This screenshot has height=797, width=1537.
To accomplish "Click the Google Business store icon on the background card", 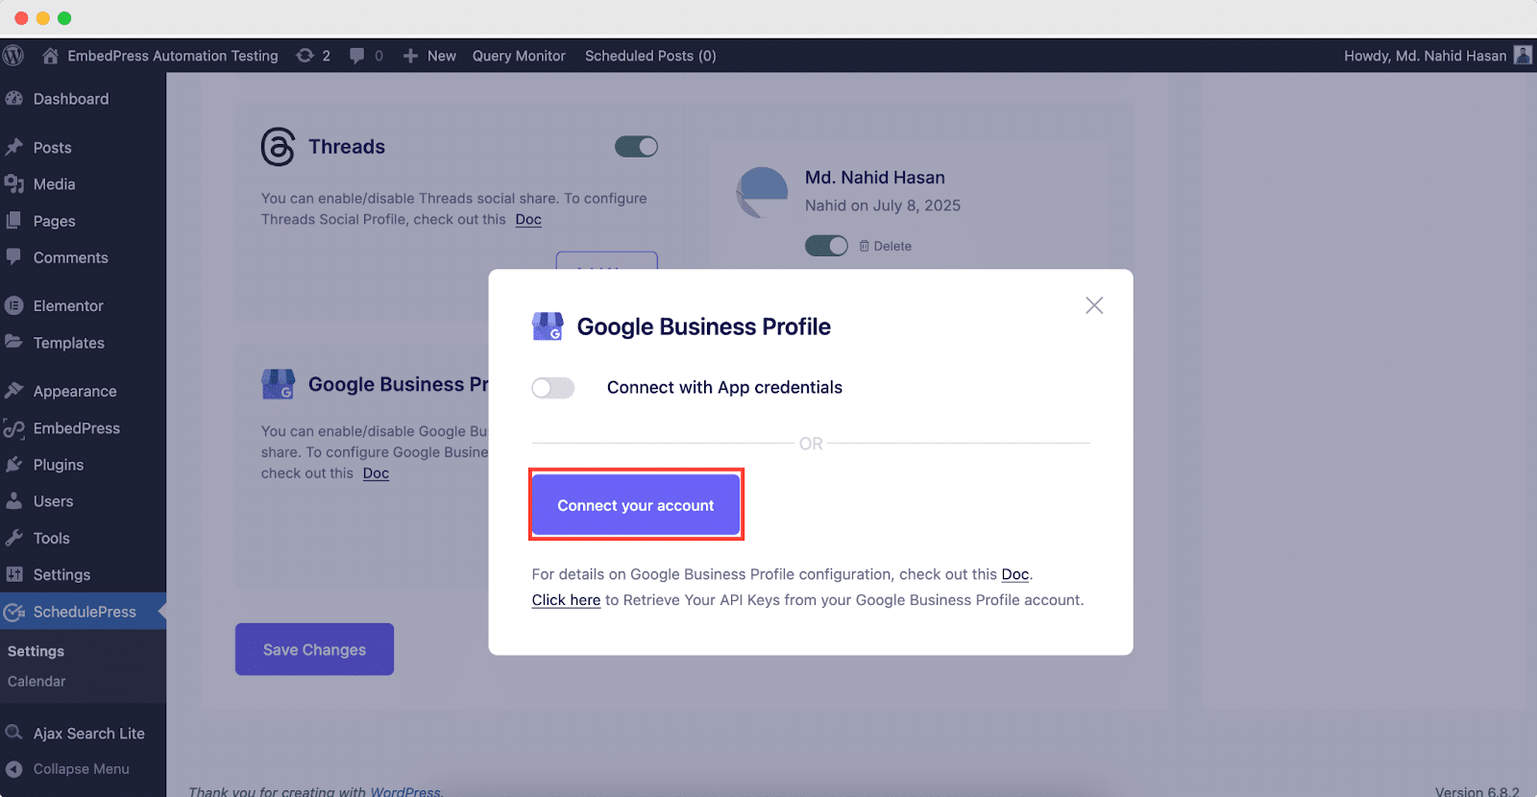I will [278, 384].
